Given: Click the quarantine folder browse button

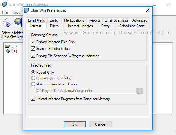Looking at the screenshot, I should (140, 91).
